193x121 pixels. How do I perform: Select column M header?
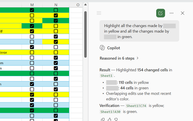pyautogui.click(x=32, y=5)
